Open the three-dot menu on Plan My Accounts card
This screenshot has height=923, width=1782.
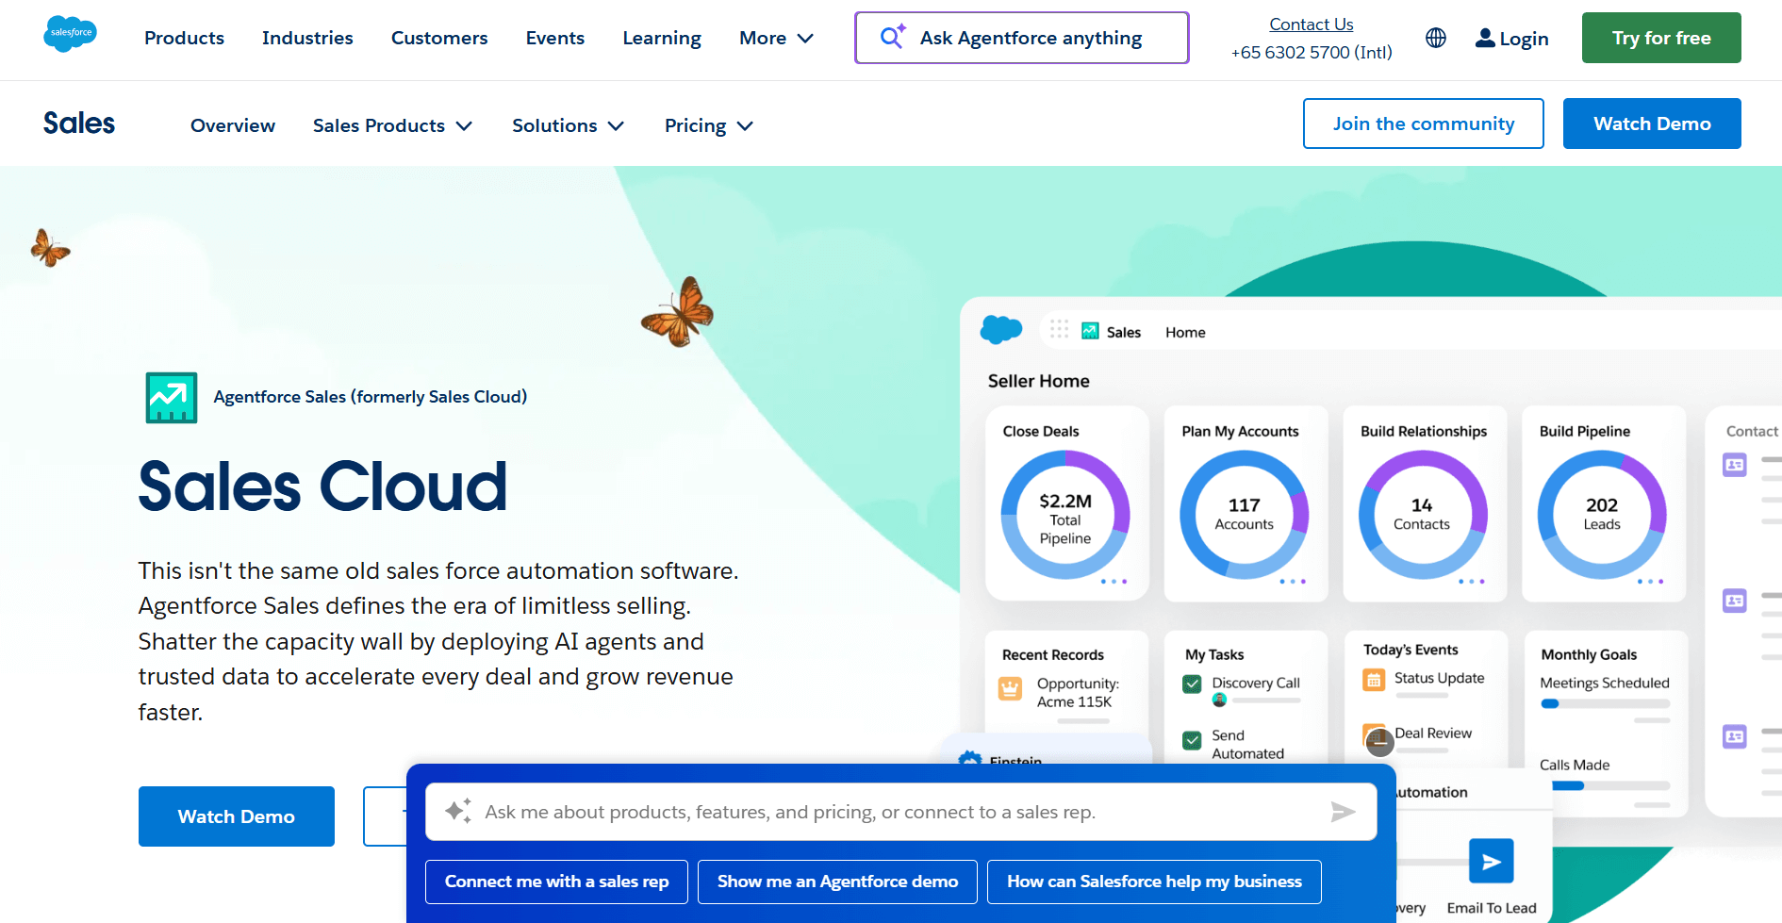coord(1293,582)
